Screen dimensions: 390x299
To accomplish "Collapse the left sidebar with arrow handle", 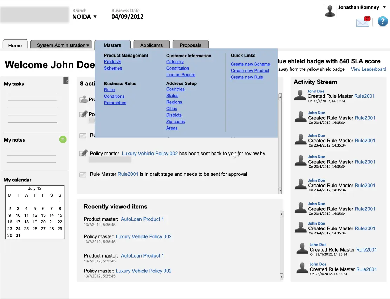I will (x=66, y=81).
